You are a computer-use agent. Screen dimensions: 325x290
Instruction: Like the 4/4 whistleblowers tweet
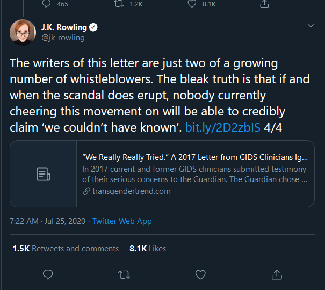pyautogui.click(x=200, y=274)
